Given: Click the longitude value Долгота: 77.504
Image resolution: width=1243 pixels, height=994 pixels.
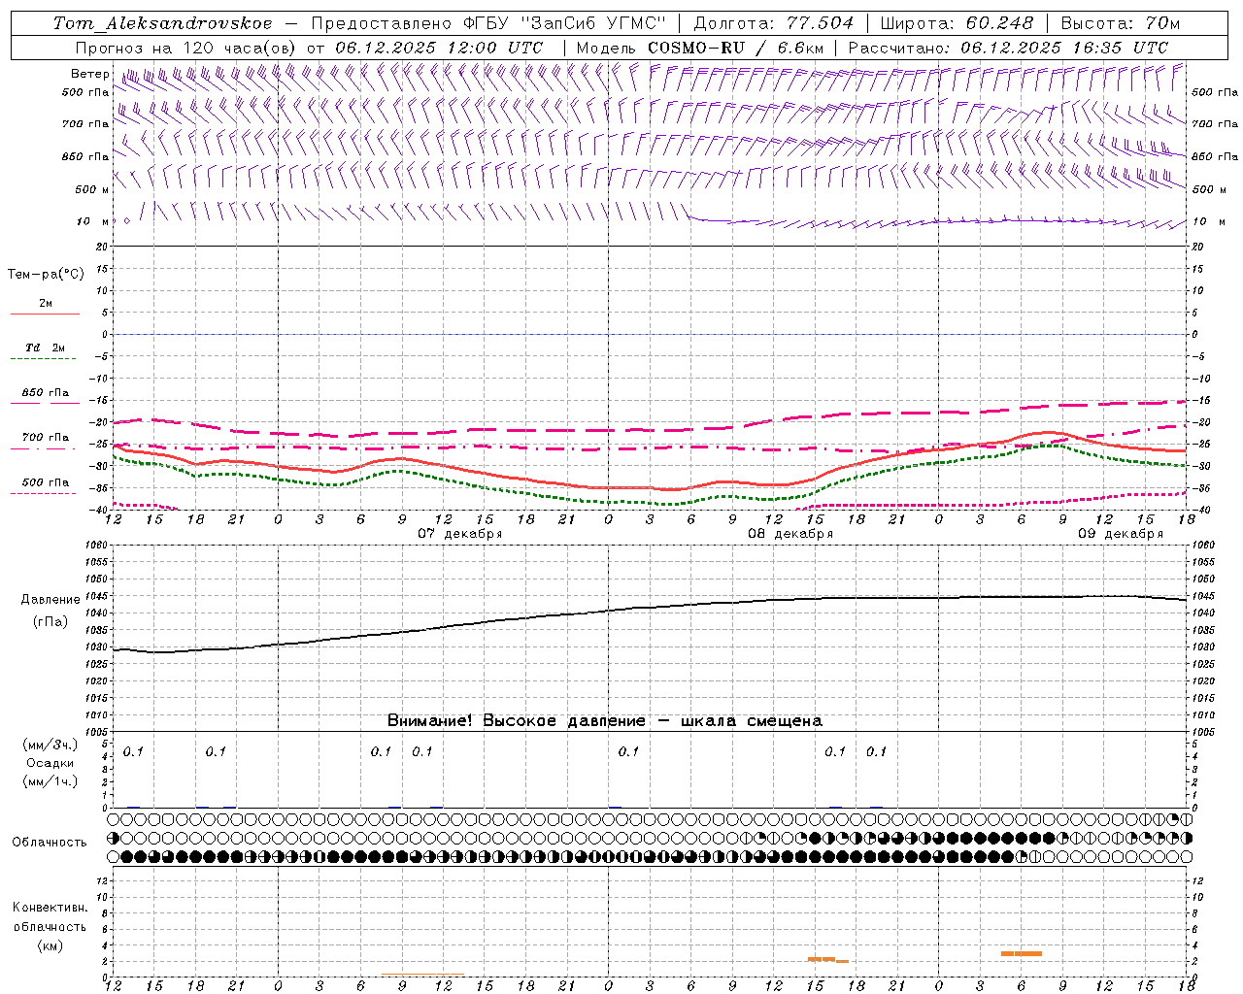Looking at the screenshot, I should (x=774, y=23).
